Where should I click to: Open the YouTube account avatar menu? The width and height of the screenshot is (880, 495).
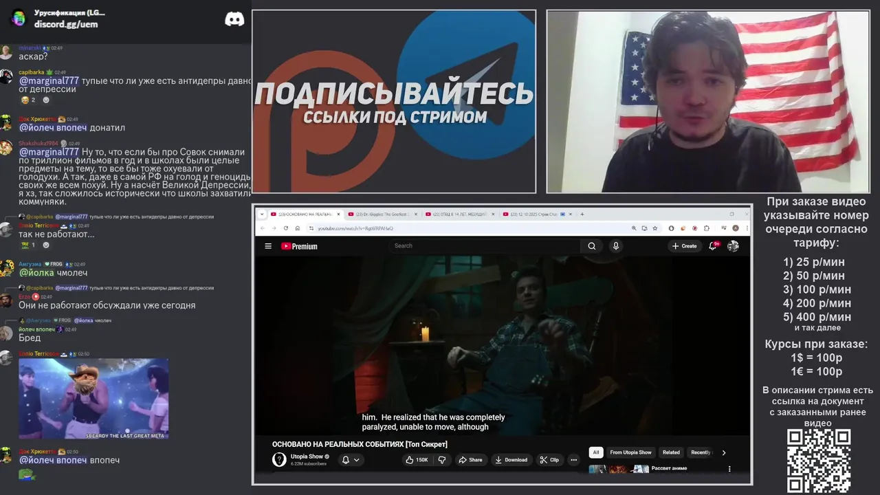pos(733,245)
